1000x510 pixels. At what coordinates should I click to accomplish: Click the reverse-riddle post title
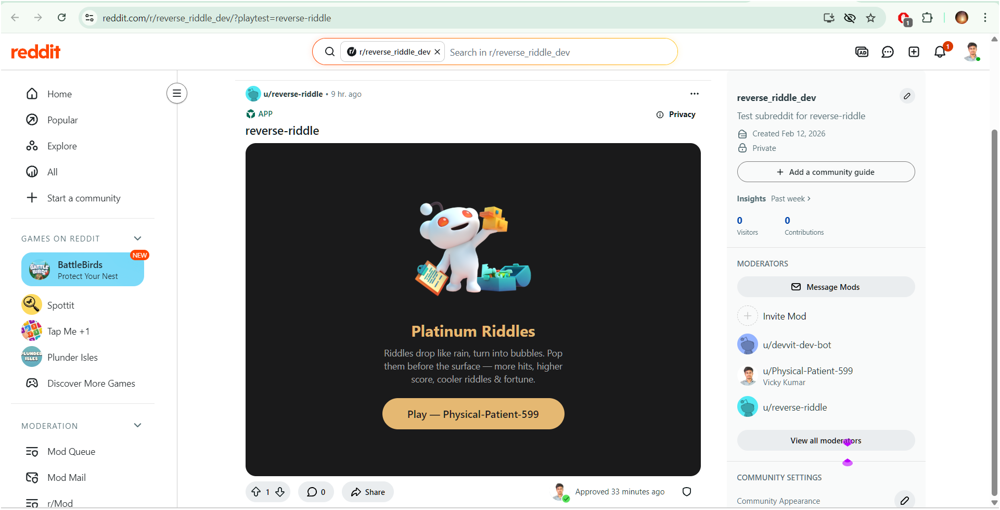[282, 131]
